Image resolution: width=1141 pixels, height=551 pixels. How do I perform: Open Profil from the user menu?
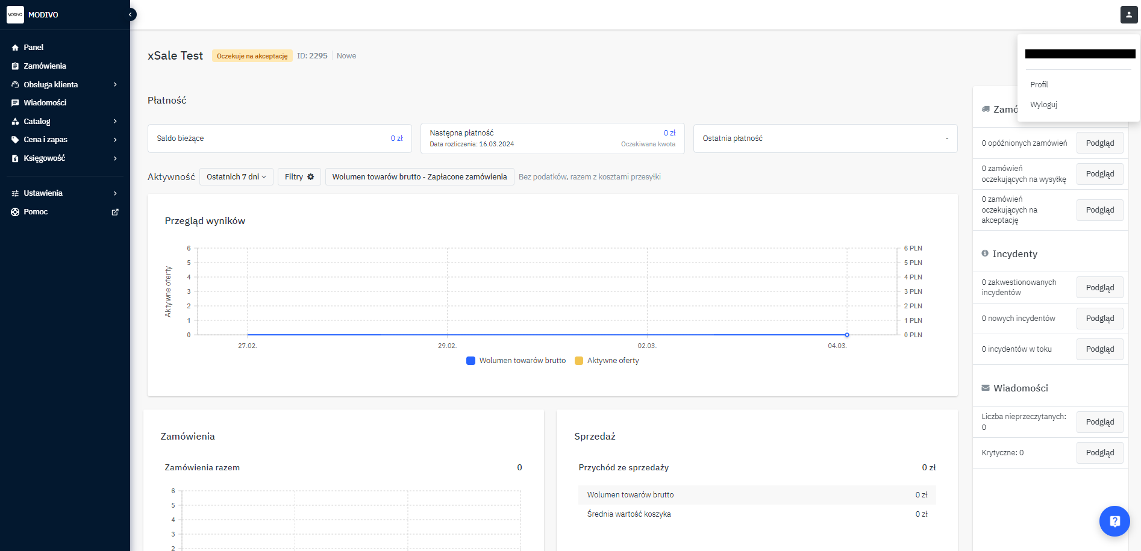[x=1039, y=85]
